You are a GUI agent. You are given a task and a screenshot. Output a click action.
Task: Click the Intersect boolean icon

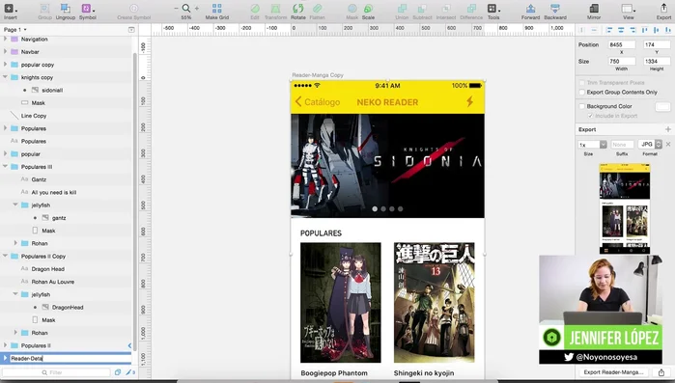click(446, 9)
